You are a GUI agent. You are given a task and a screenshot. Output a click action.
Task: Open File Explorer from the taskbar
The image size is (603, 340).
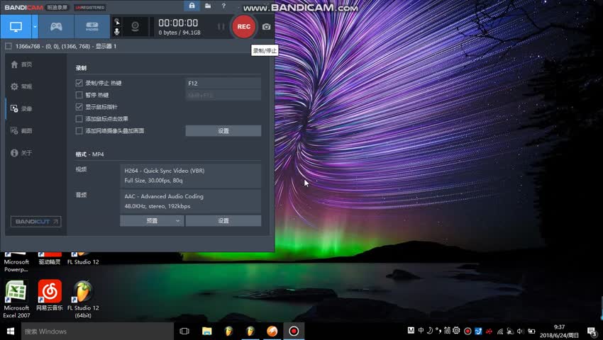tap(207, 331)
